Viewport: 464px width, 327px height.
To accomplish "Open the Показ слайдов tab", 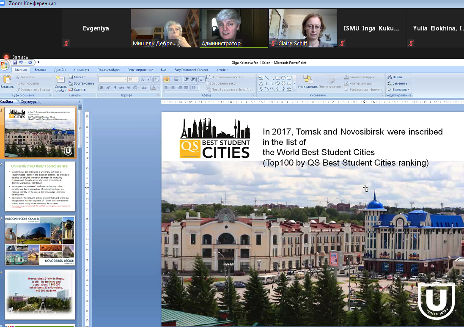I will (108, 70).
